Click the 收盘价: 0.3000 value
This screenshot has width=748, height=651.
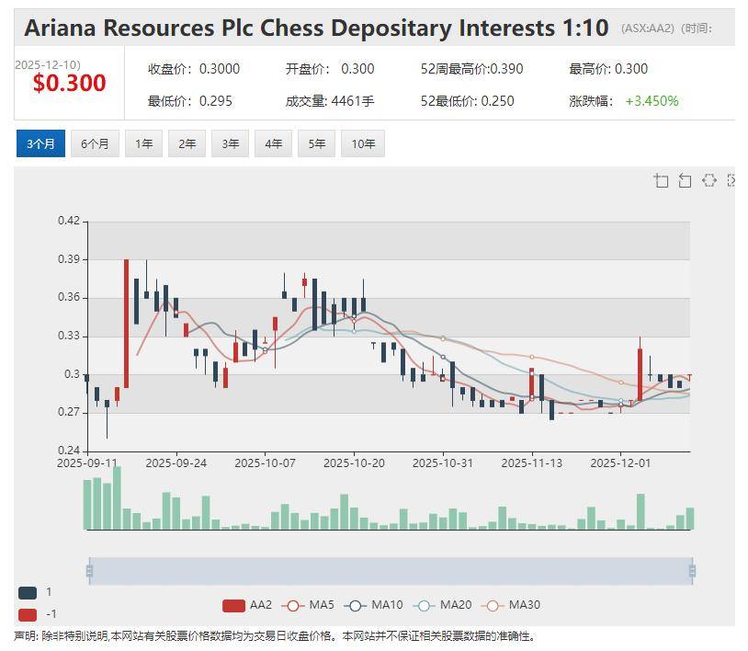(x=194, y=69)
